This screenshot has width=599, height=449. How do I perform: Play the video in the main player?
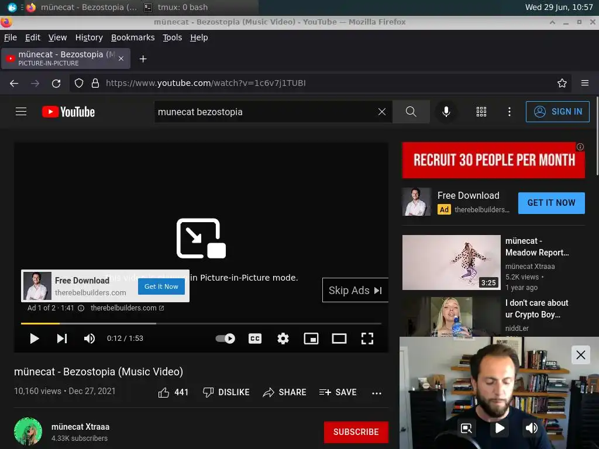click(35, 339)
